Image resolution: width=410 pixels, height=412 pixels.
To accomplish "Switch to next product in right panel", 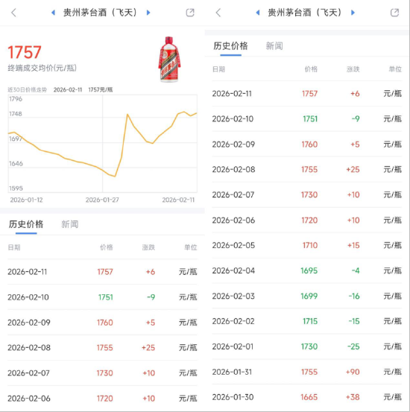I will (x=353, y=13).
